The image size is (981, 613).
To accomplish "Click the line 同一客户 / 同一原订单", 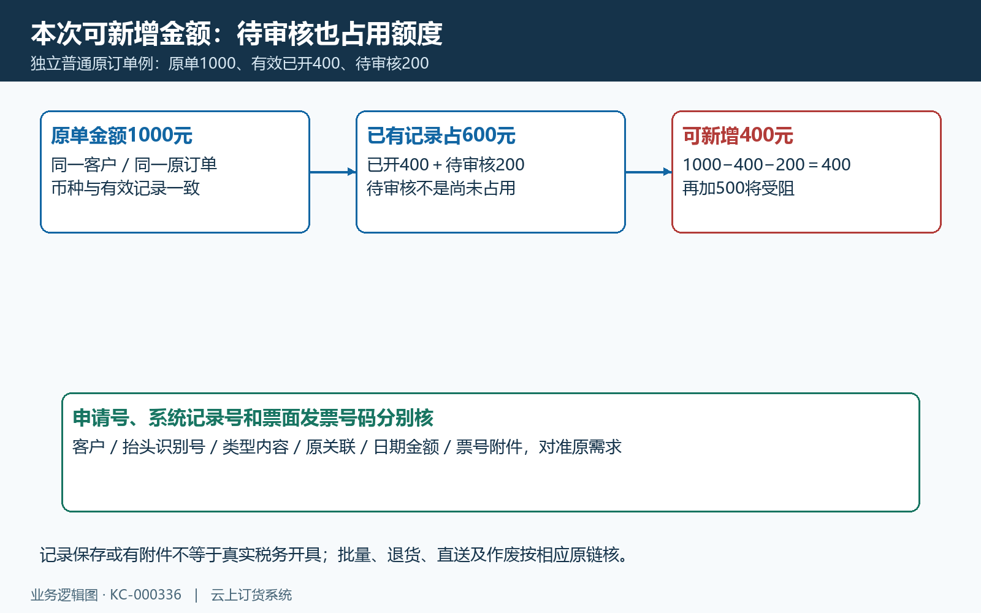I will coord(134,165).
